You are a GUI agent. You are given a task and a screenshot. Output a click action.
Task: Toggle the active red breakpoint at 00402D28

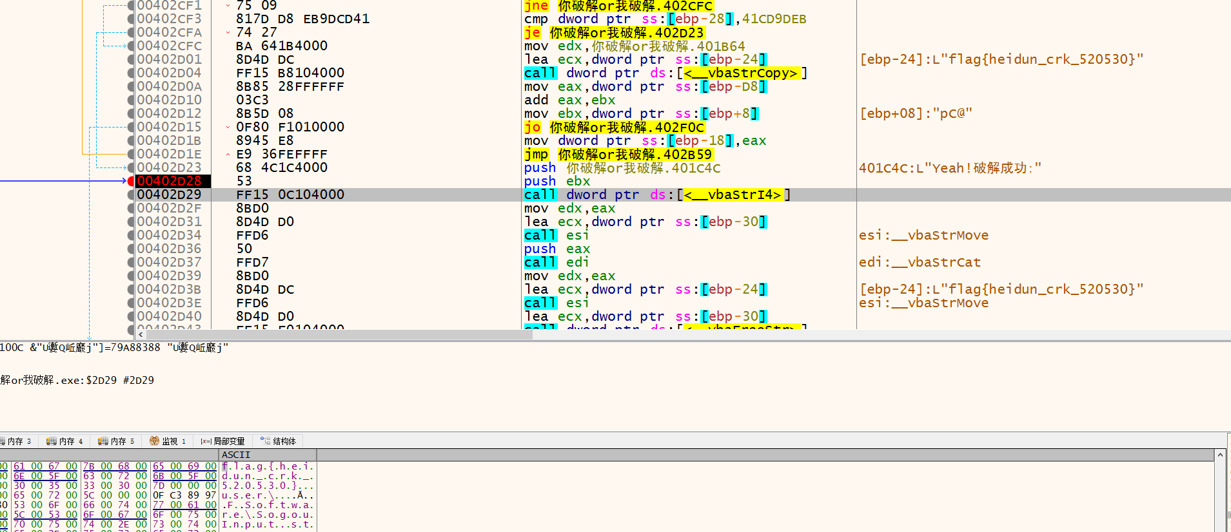[132, 181]
